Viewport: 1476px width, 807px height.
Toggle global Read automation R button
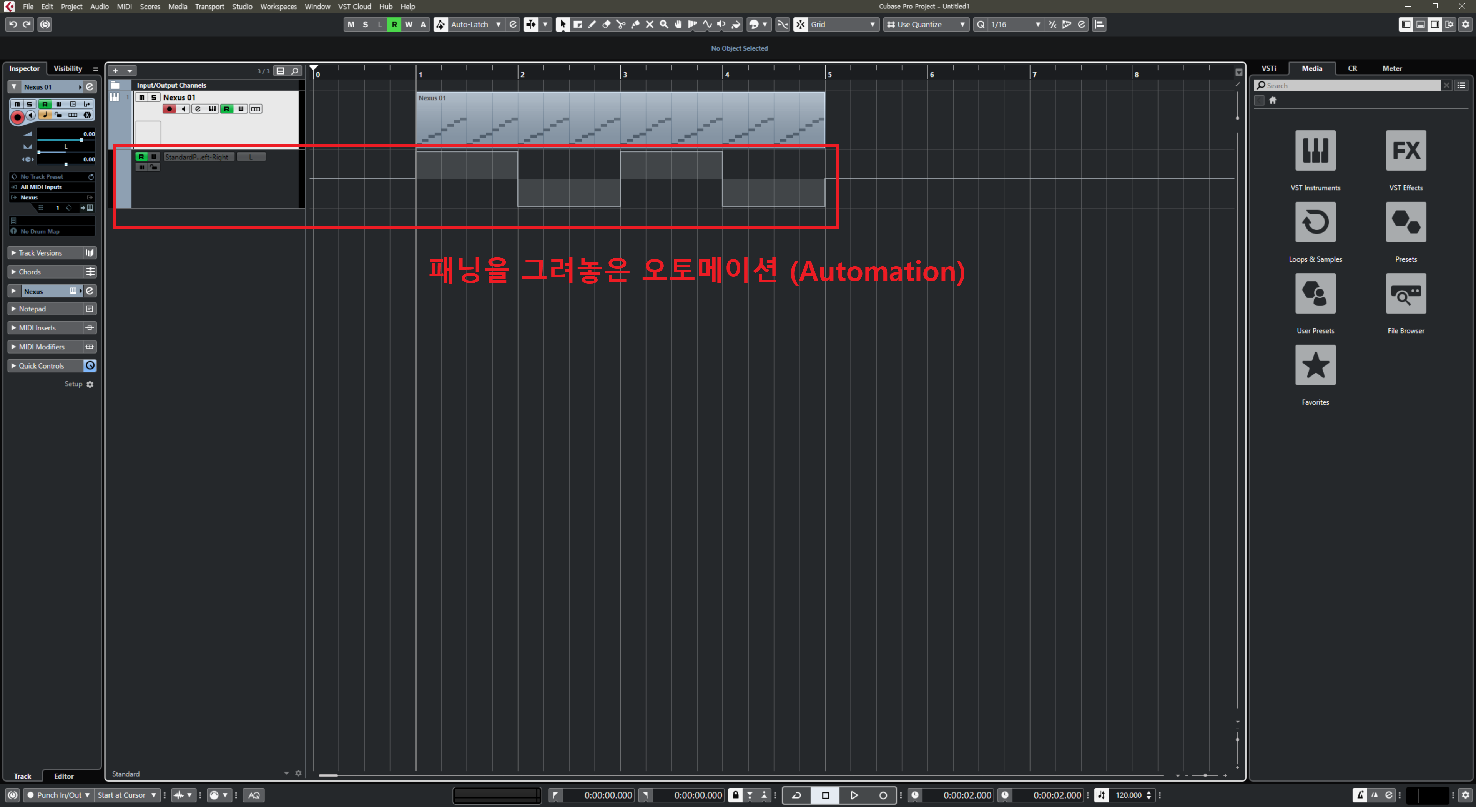point(394,25)
